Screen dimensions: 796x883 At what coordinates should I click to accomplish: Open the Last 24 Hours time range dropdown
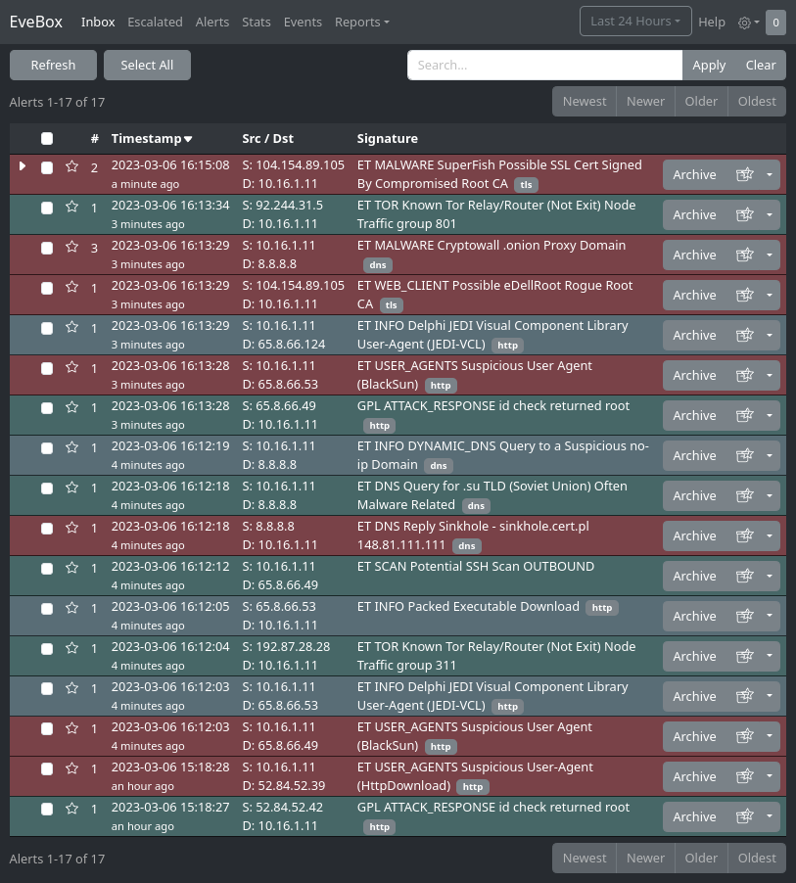point(635,22)
